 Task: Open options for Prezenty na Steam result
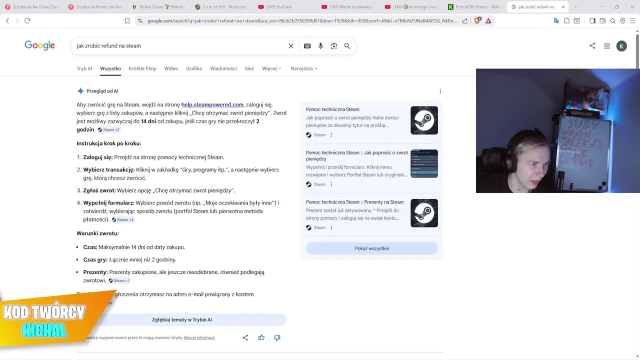331,228
